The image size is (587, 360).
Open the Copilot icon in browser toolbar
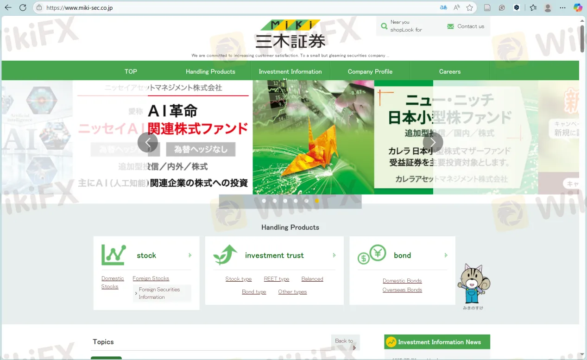578,8
